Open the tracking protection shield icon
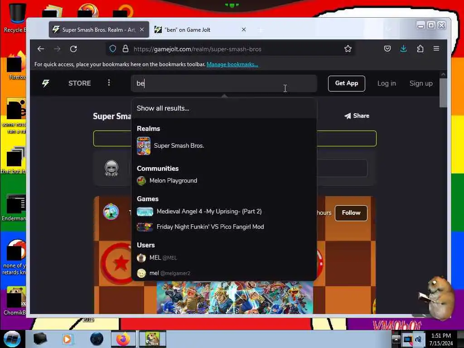The image size is (464, 348). pyautogui.click(x=113, y=49)
